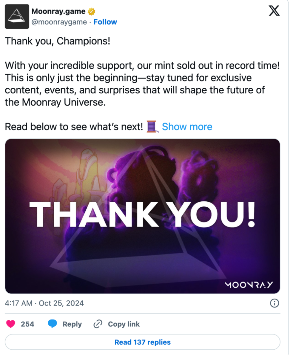This screenshot has height=355, width=290.
Task: Like the tweet with the heart icon
Action: (11, 324)
